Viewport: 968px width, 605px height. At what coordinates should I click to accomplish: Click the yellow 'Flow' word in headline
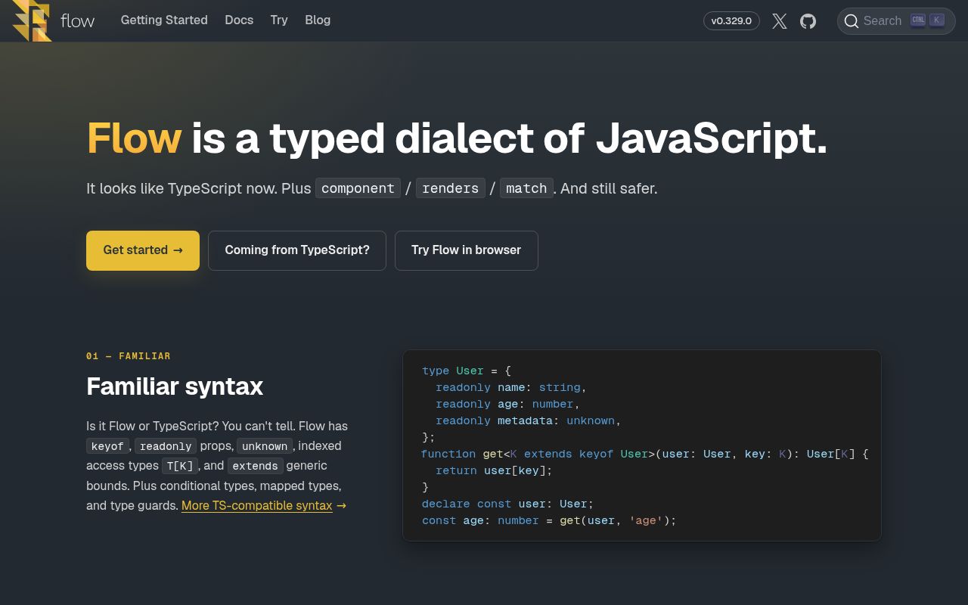click(x=134, y=138)
